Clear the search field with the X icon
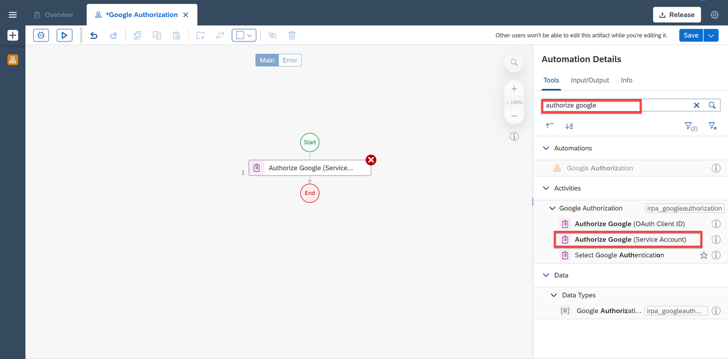The image size is (728, 359). (x=696, y=105)
